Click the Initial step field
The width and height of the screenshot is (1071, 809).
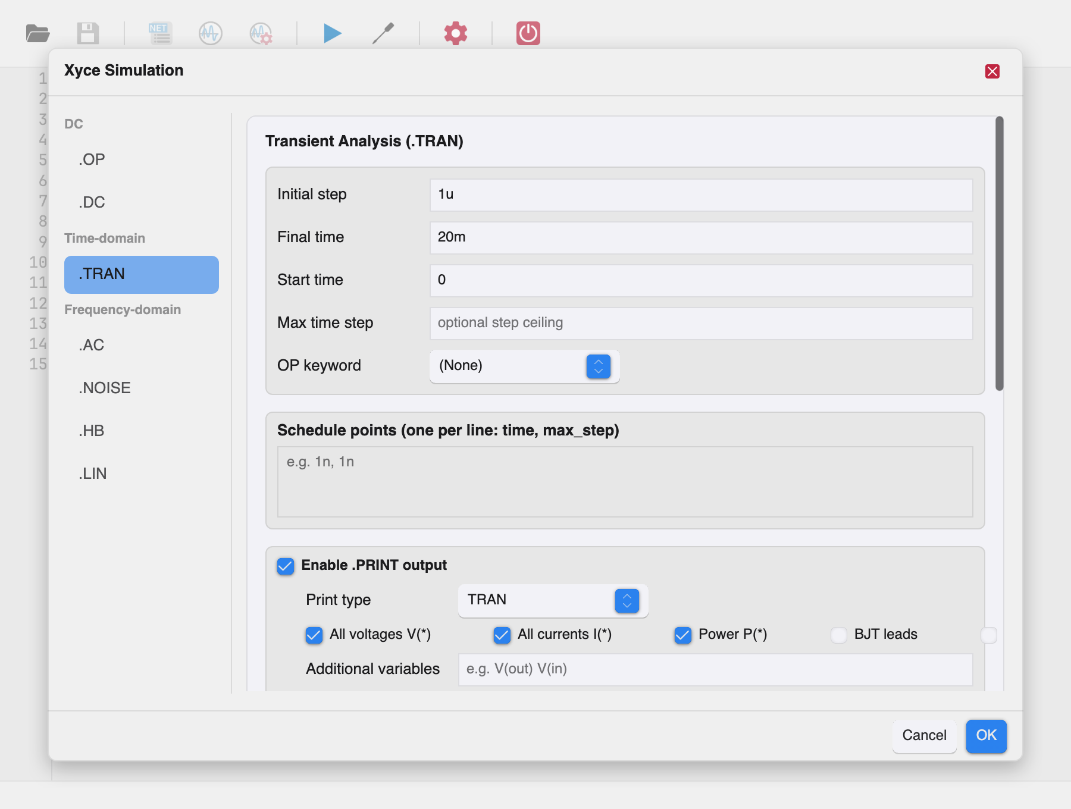(x=701, y=195)
